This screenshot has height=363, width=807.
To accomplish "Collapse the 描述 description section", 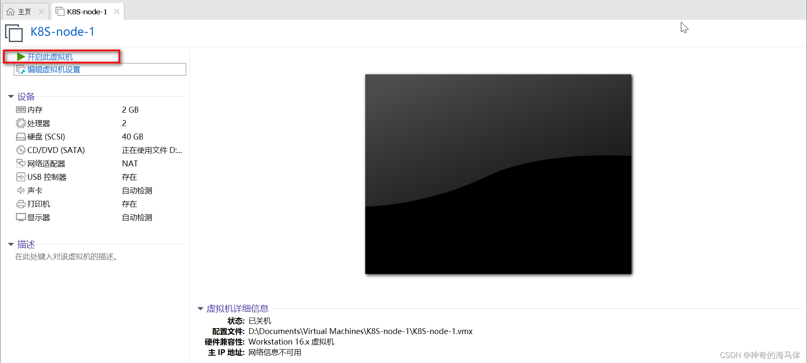I will pos(11,244).
